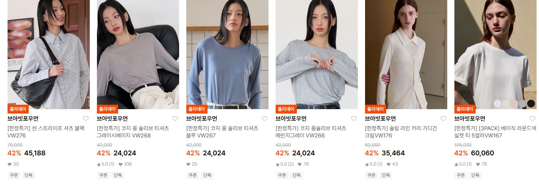Click 쿠폰 tag under the striped shirt
Viewport: 539px width, 188px height.
click(x=14, y=175)
